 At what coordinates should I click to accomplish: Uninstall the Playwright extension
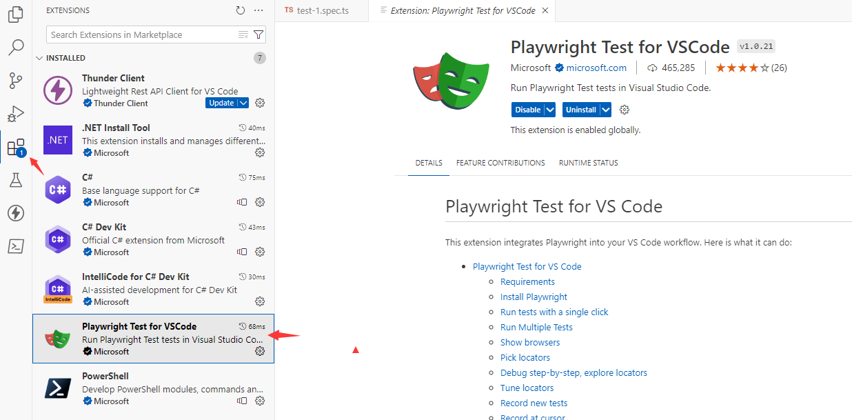pyautogui.click(x=581, y=110)
